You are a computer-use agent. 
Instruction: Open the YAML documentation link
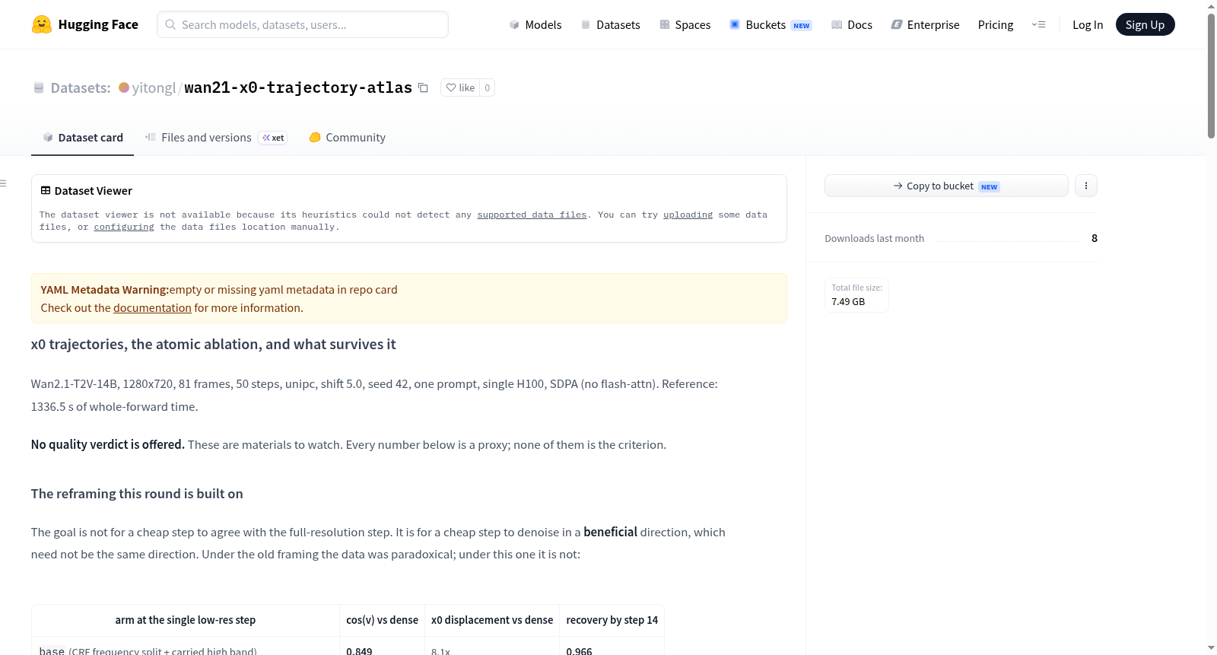point(152,308)
